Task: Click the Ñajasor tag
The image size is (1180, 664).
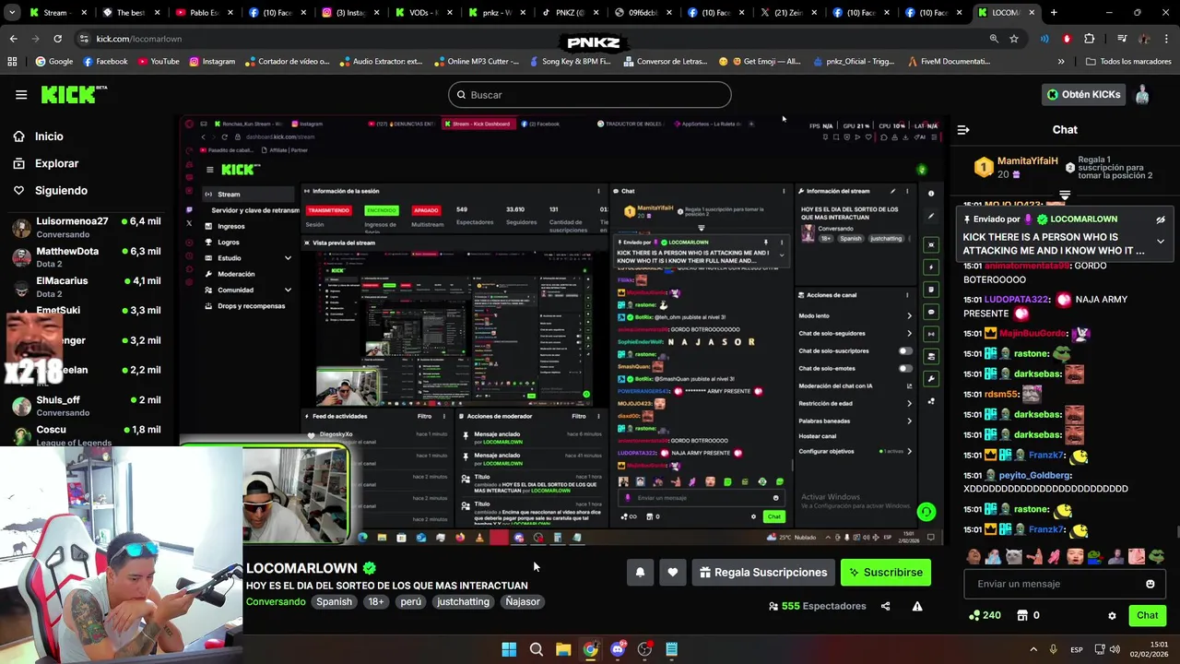Action: (x=523, y=601)
